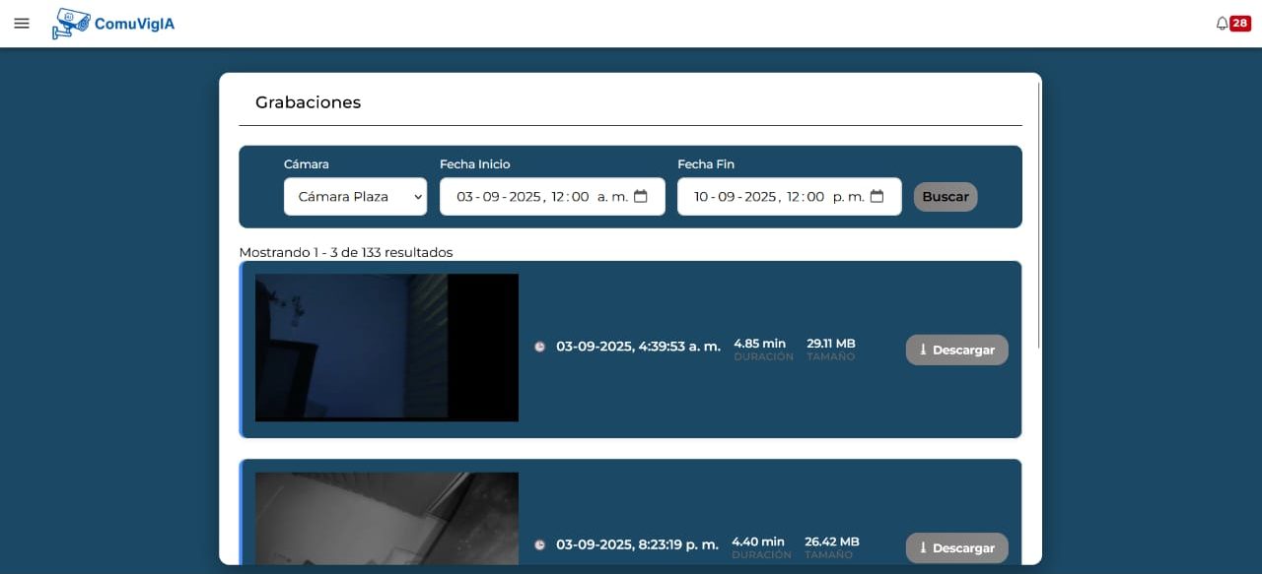Open the dark blue recording thumbnail
This screenshot has height=574, width=1262.
[x=386, y=348]
